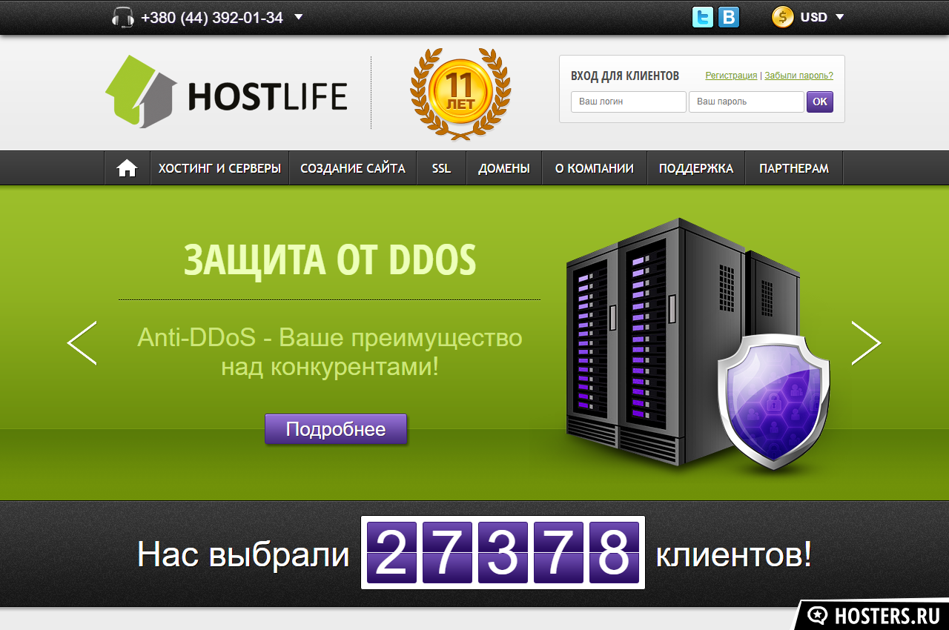Click the headset support phone icon
This screenshot has width=949, height=630.
point(122,17)
